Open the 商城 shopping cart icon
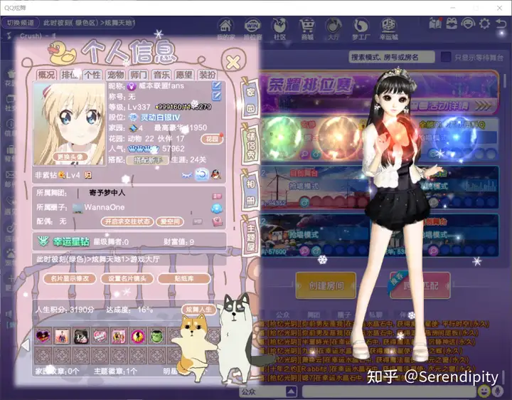The width and height of the screenshot is (512, 400). [307, 26]
